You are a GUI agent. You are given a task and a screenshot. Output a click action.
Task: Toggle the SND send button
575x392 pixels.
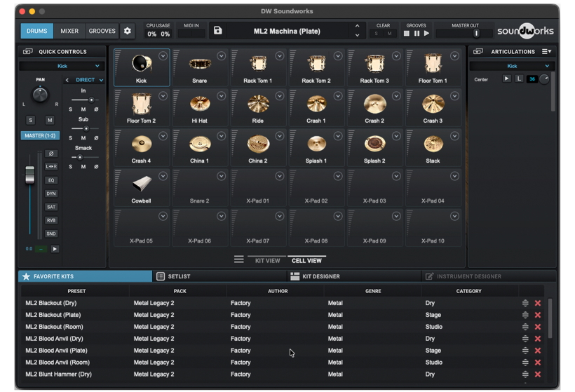(x=51, y=234)
